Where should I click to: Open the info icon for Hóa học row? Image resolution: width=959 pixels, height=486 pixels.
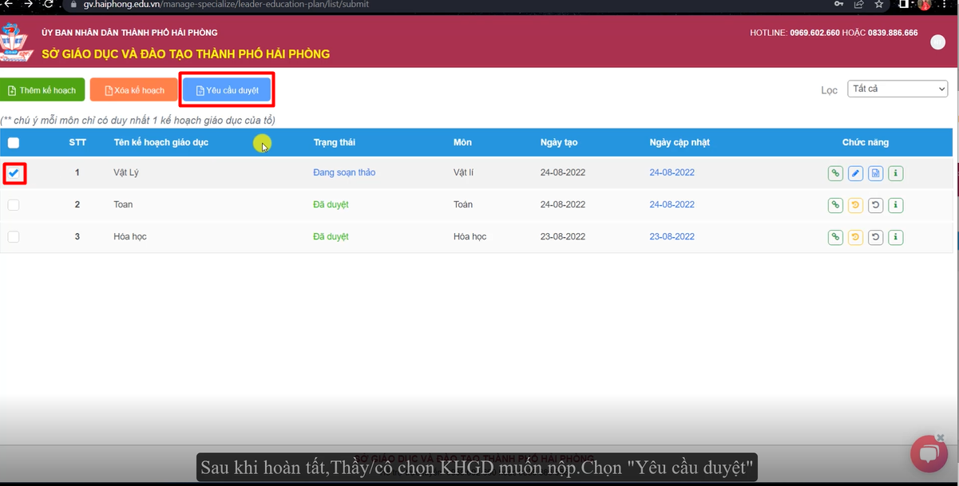coord(895,237)
